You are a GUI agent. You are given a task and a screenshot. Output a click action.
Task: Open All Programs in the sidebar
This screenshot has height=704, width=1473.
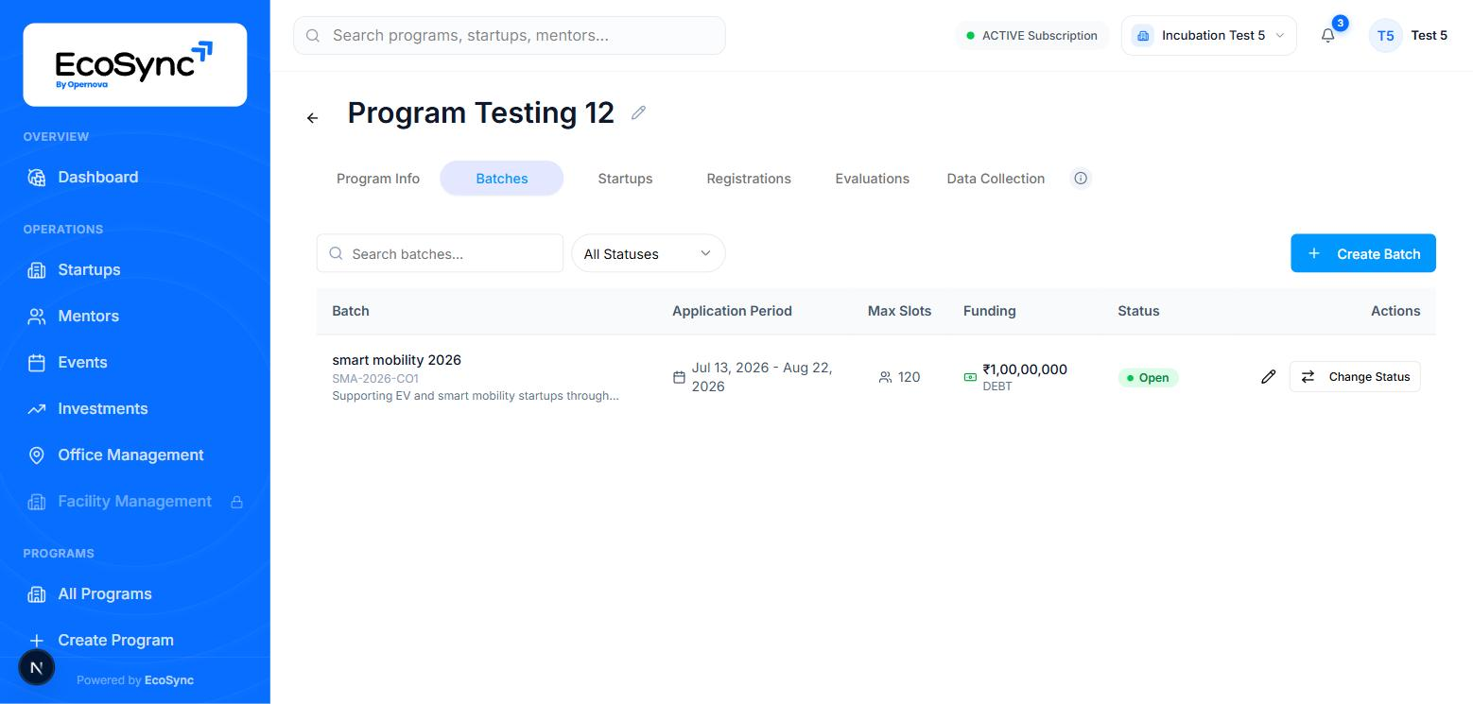point(105,593)
